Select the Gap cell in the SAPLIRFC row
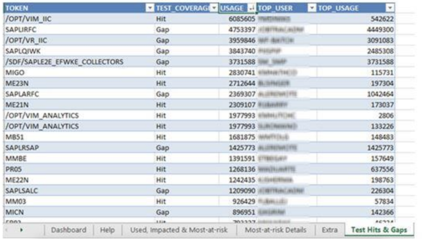 pyautogui.click(x=187, y=30)
